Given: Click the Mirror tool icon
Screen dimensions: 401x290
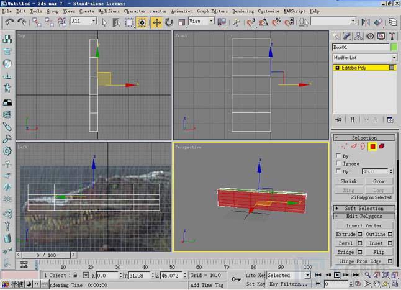Looking at the screenshot, I should pos(366,22).
